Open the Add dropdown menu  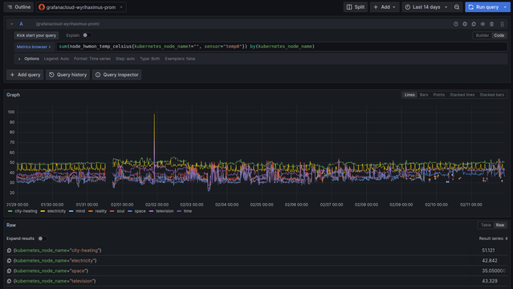point(385,7)
